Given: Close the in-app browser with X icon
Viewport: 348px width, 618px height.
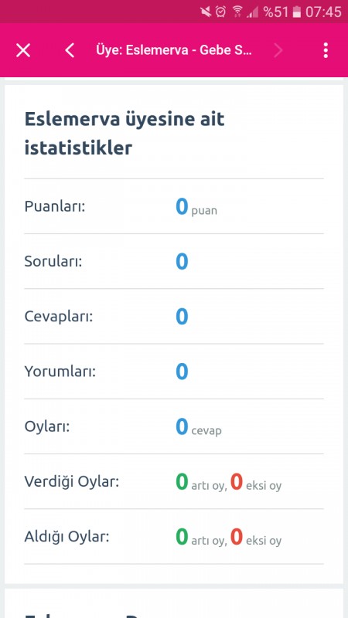Looking at the screenshot, I should point(23,50).
